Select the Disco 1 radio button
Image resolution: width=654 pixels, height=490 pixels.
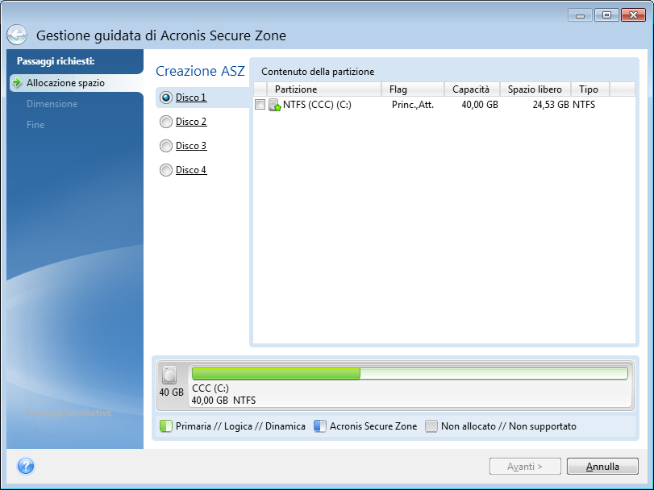166,98
